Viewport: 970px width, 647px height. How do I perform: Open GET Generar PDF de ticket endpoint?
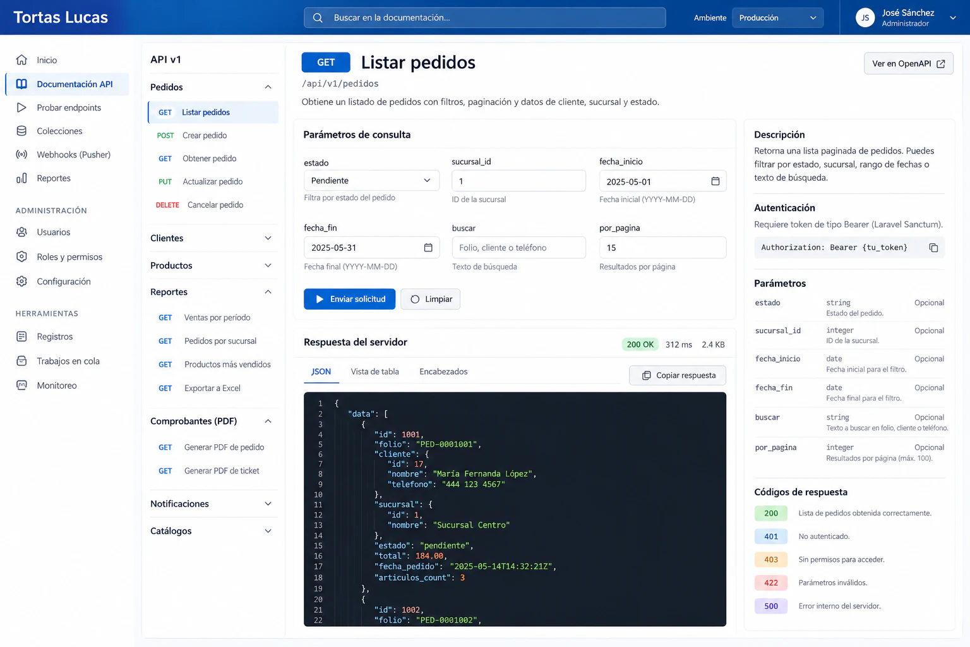pos(213,471)
